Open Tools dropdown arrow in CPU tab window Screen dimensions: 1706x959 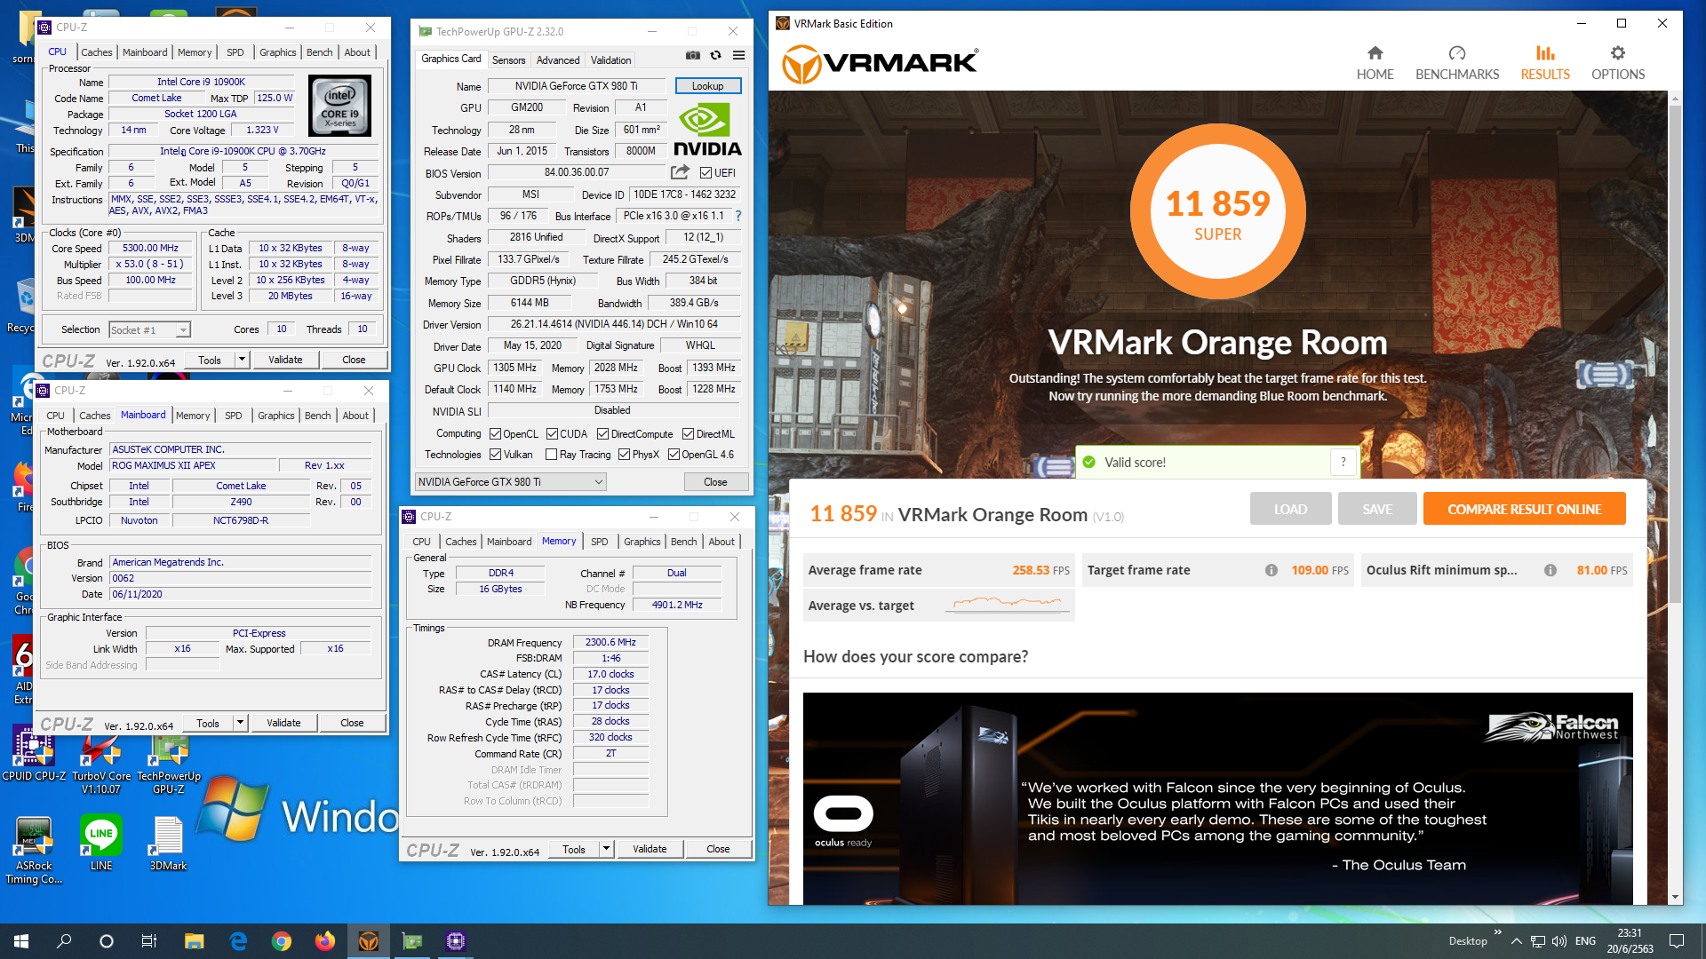(x=242, y=359)
